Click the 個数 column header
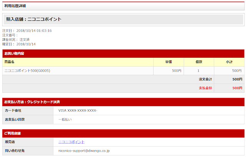The image size is (246, 157). 199,62
